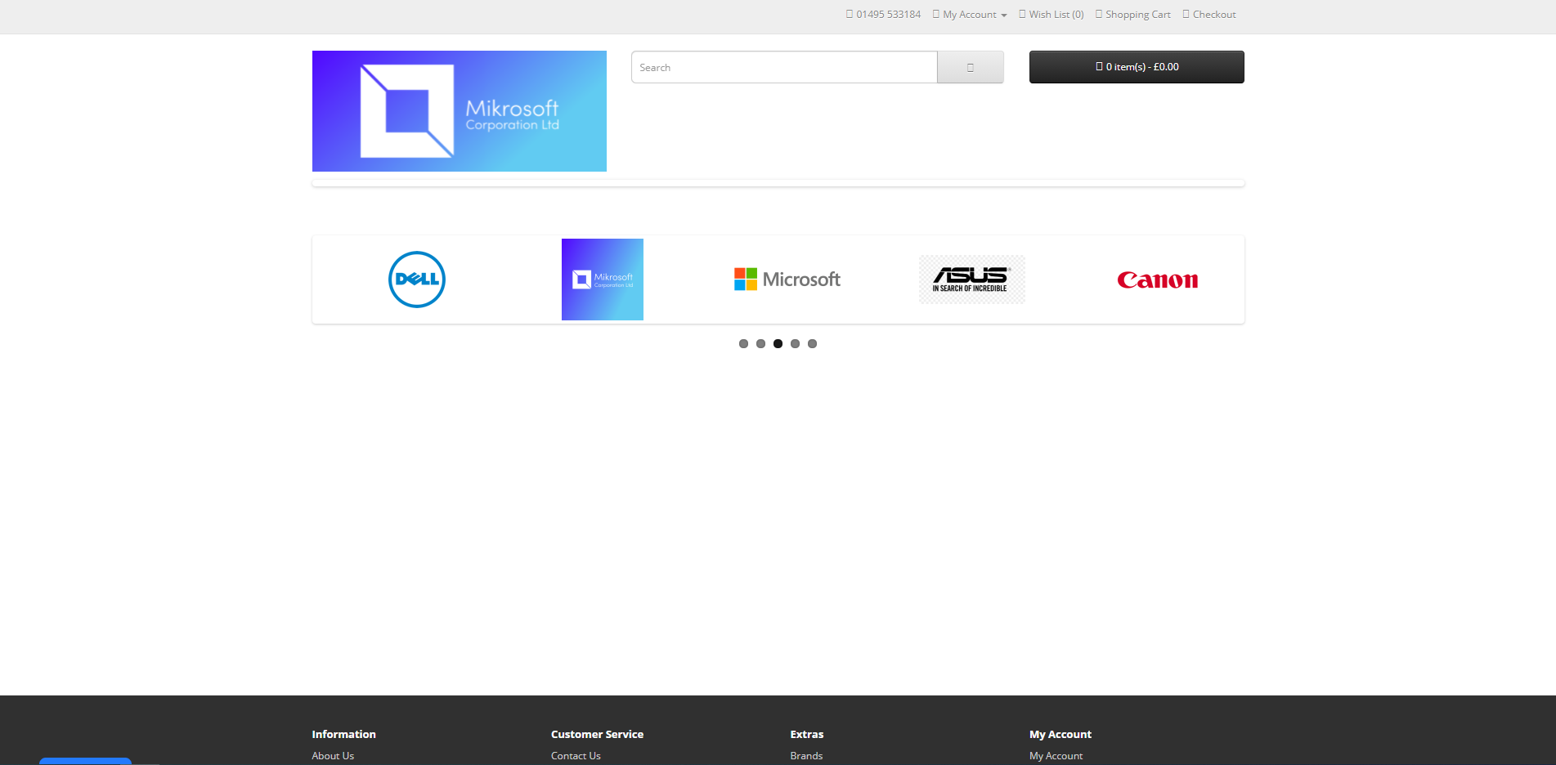Click the small Mikrosoft logo in carousel

[603, 280]
